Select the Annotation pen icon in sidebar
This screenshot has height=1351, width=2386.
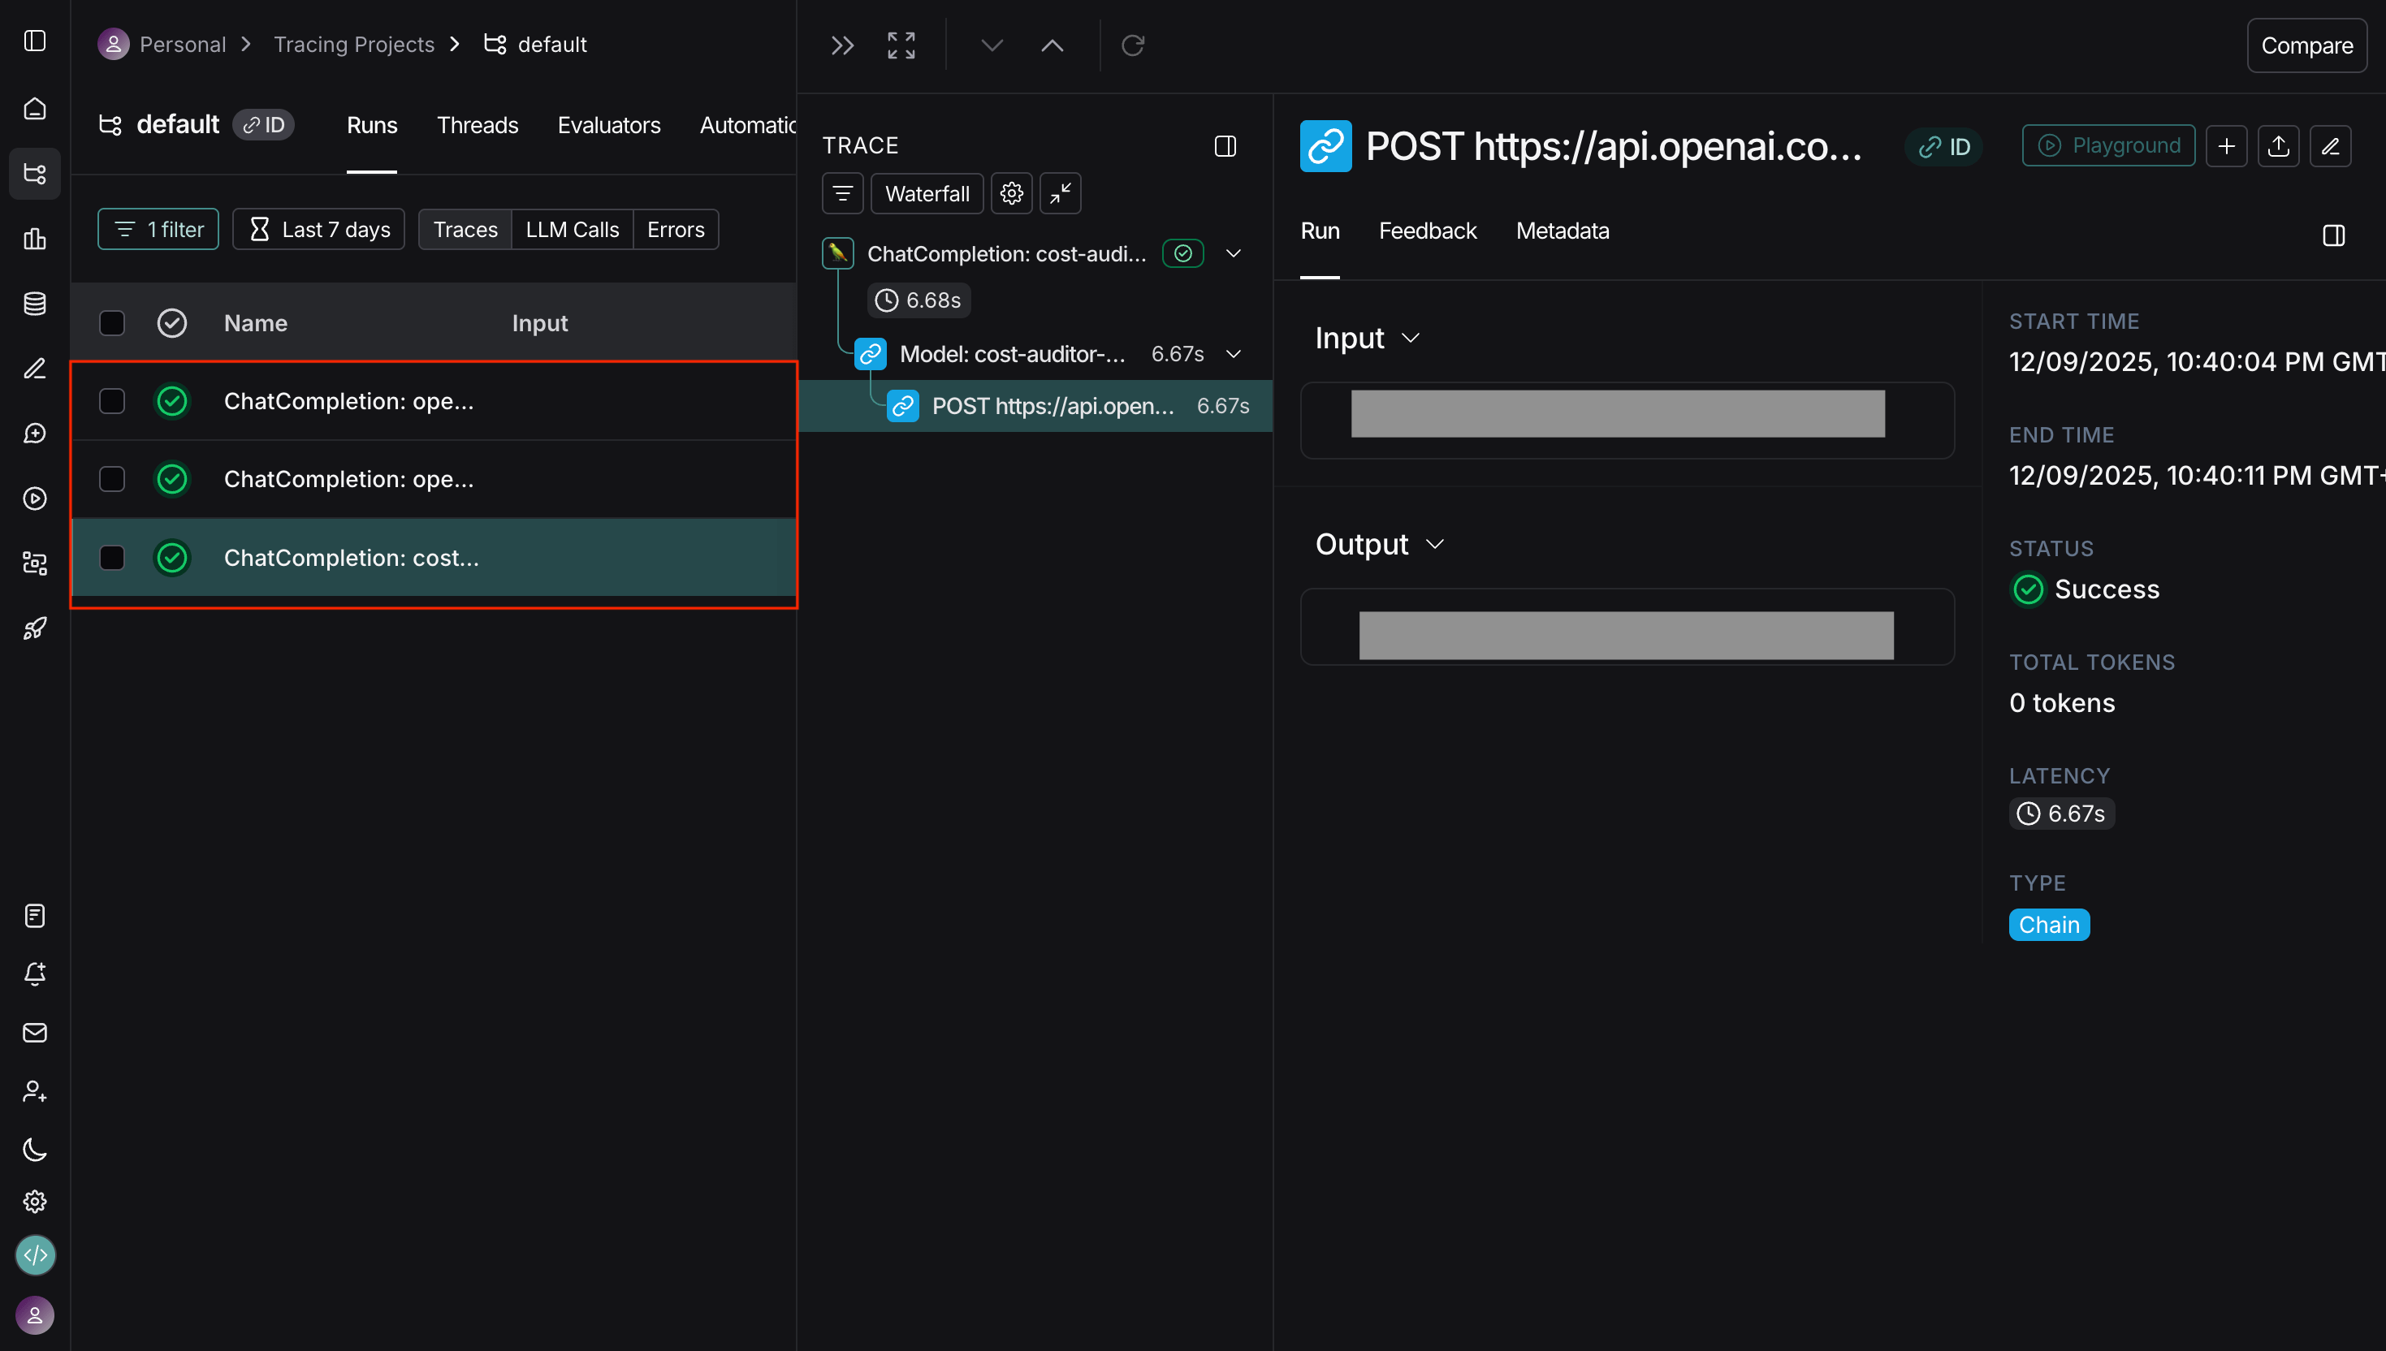click(x=34, y=369)
